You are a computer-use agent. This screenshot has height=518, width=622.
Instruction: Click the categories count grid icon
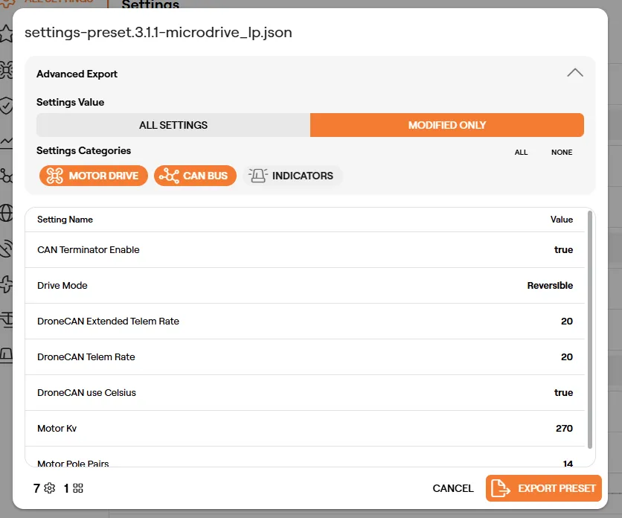78,487
